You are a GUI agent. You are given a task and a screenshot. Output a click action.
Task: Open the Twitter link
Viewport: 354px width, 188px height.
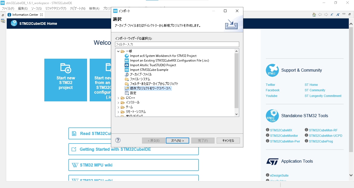[270, 85]
